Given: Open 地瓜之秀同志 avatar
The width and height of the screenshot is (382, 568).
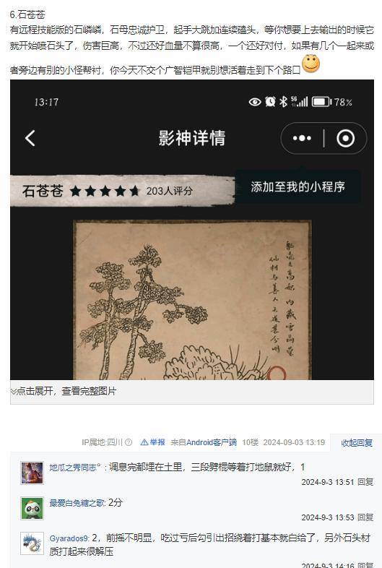Looking at the screenshot, I should coord(32,473).
